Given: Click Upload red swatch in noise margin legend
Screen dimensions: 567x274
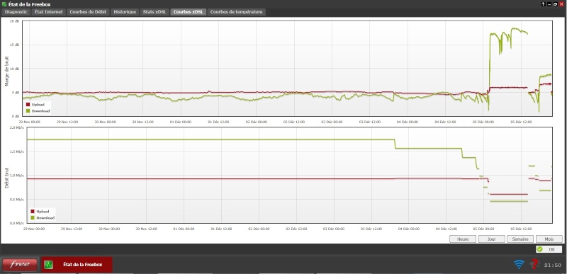Looking at the screenshot, I should click(x=28, y=105).
